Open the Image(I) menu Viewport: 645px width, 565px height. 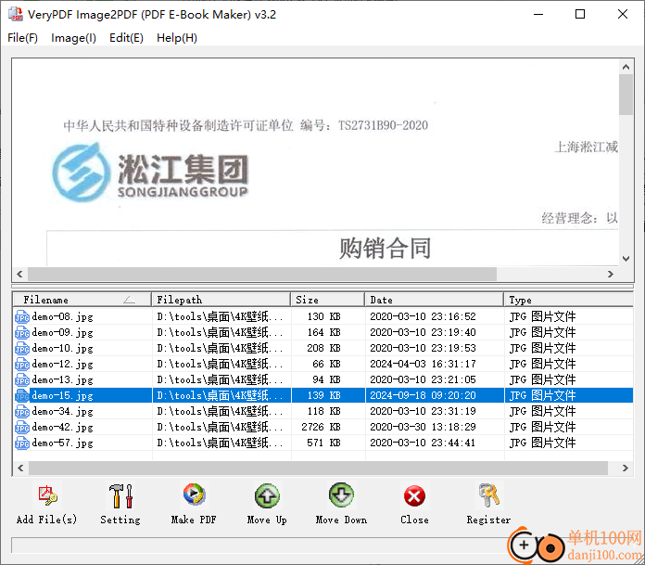click(x=73, y=38)
